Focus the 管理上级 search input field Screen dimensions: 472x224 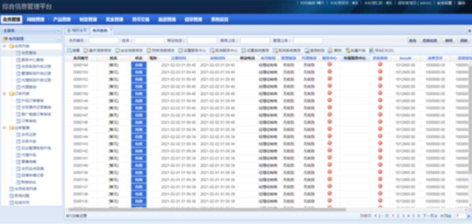(x=308, y=40)
